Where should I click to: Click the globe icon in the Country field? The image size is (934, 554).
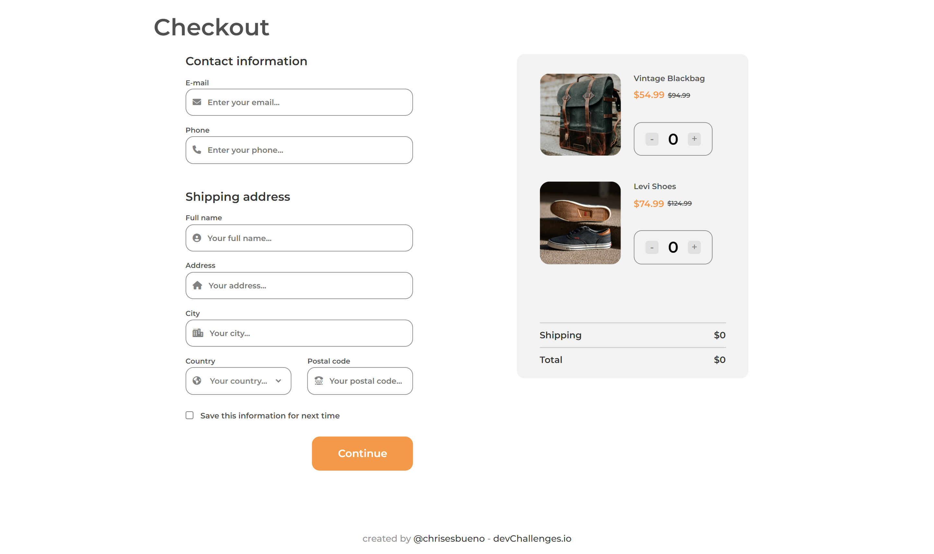click(x=197, y=380)
